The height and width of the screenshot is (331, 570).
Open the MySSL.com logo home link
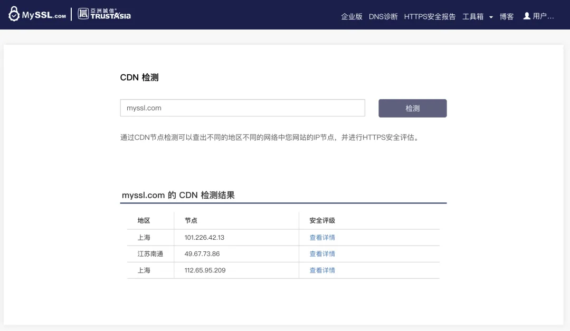[x=37, y=14]
